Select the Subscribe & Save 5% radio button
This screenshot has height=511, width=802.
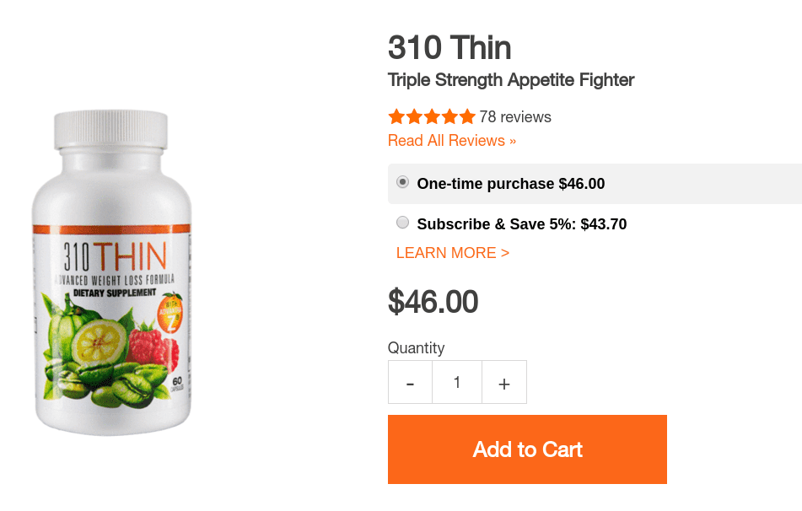(x=402, y=223)
